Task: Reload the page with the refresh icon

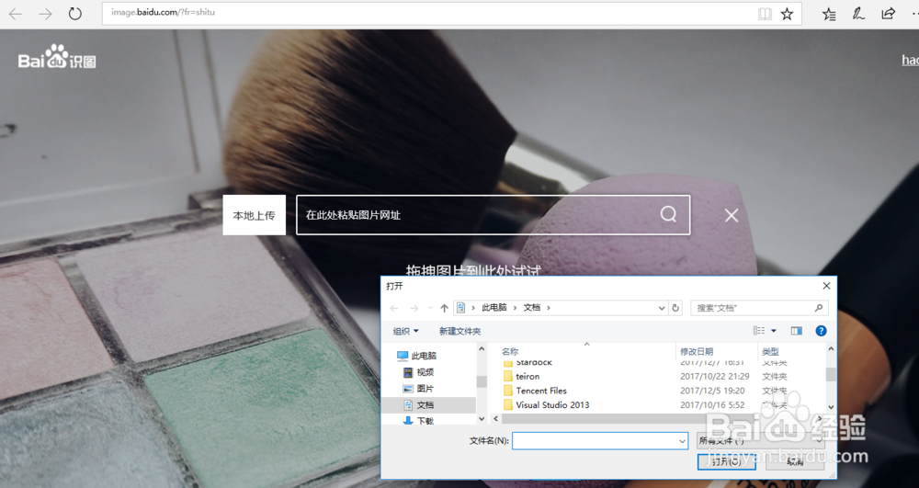Action: (75, 14)
